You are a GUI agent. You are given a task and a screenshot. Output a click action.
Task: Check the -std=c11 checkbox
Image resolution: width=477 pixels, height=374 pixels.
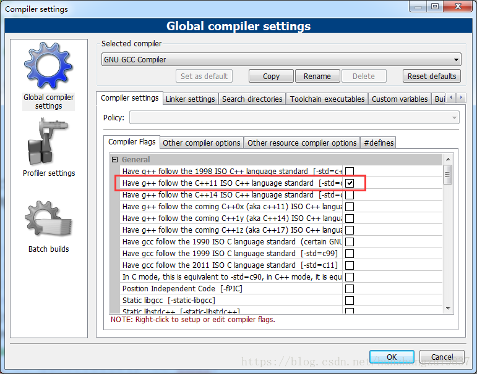pos(350,265)
